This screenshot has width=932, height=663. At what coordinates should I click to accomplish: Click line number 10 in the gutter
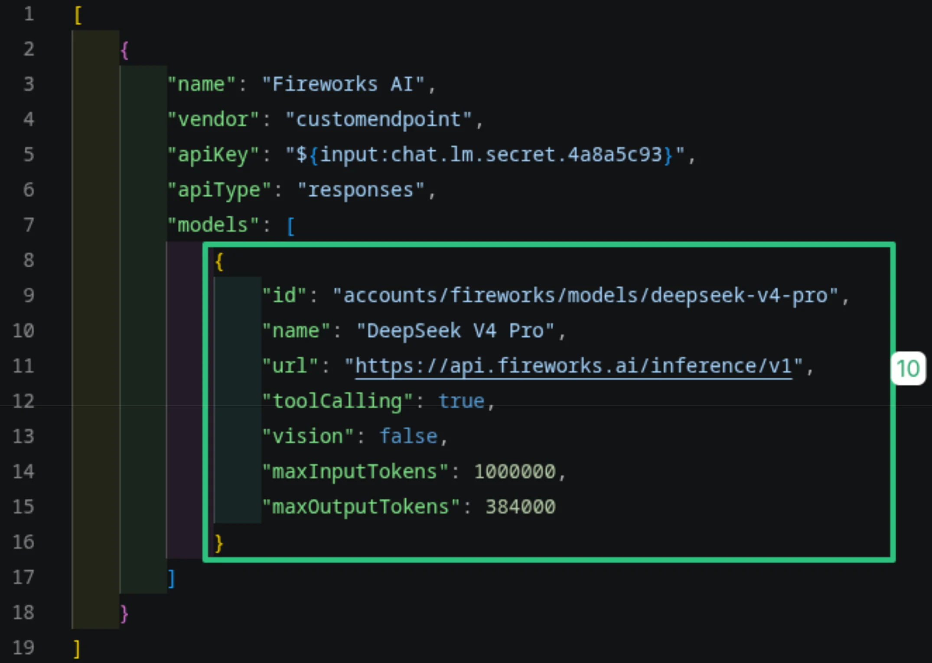[x=23, y=331]
